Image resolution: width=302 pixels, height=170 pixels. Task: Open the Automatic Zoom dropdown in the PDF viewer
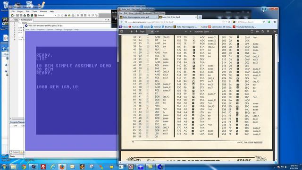[x=203, y=32]
